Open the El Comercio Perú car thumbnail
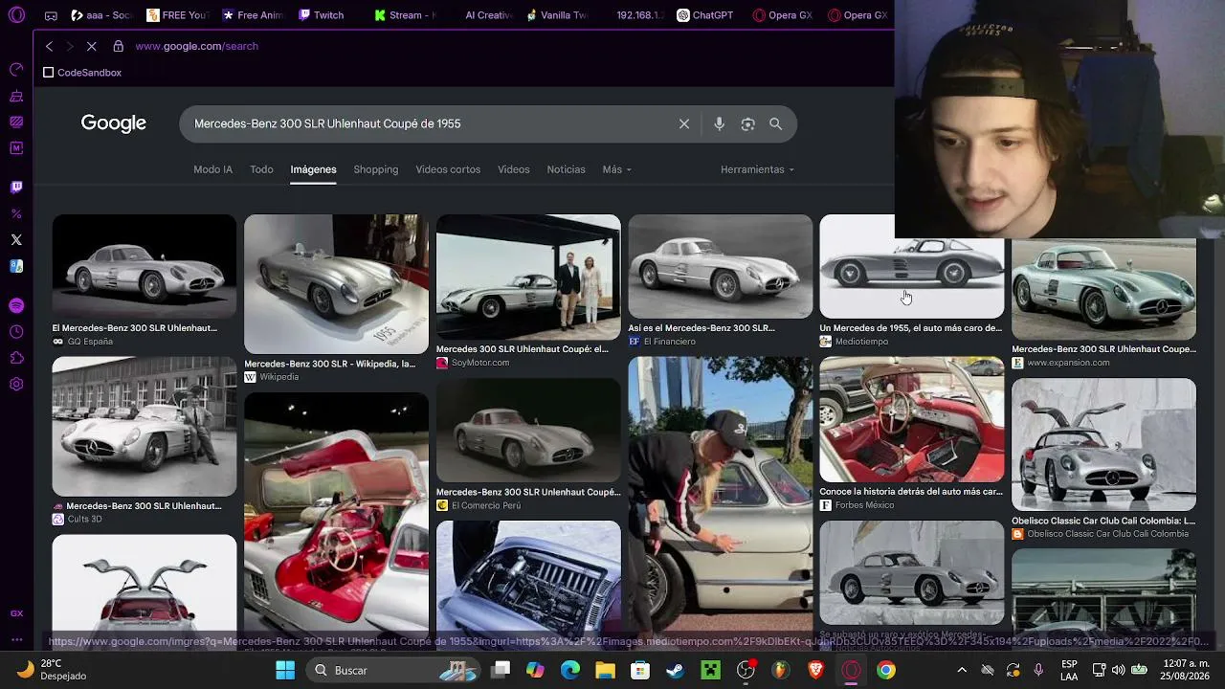1225x689 pixels. [x=528, y=431]
